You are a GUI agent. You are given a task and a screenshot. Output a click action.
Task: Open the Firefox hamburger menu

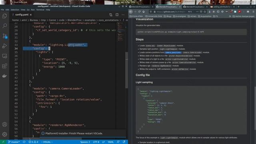[253, 12]
